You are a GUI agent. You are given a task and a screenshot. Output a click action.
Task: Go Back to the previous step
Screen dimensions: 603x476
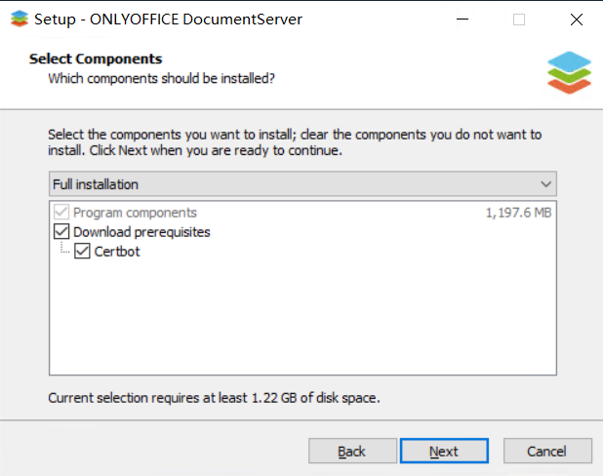[x=352, y=451]
